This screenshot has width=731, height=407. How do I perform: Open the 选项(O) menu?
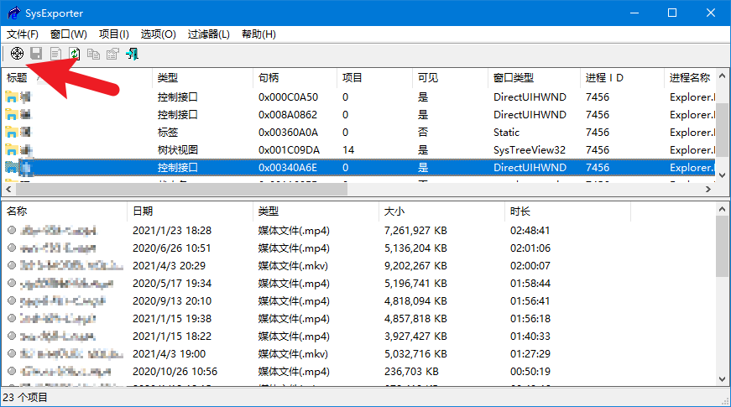pyautogui.click(x=158, y=34)
